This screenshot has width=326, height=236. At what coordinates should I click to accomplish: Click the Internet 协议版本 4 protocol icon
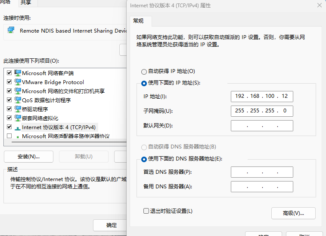[x=18, y=128]
